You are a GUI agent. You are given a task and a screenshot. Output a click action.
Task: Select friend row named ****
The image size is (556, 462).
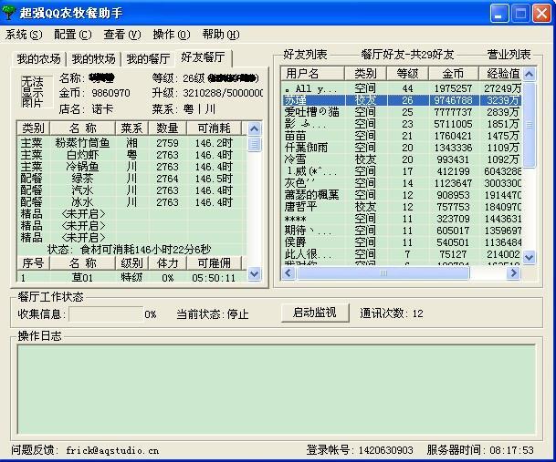(x=402, y=219)
